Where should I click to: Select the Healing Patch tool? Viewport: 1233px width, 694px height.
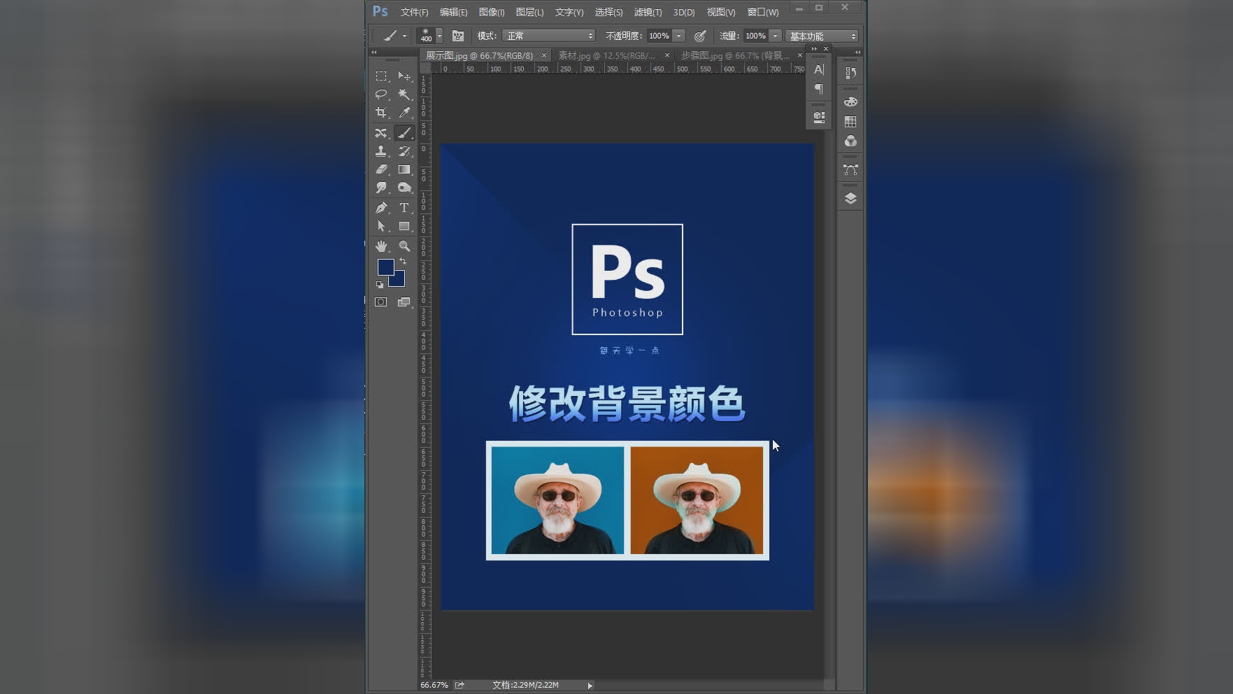(381, 132)
